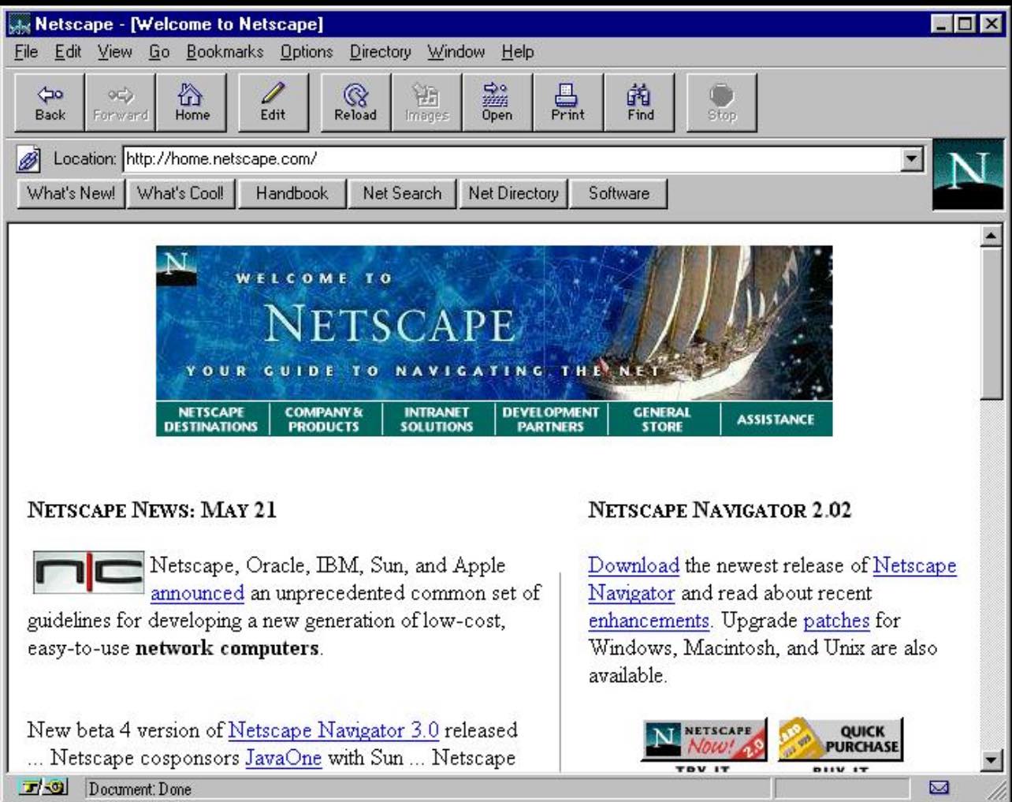Click the Welcome to Netscape ship banner image

[x=494, y=323]
